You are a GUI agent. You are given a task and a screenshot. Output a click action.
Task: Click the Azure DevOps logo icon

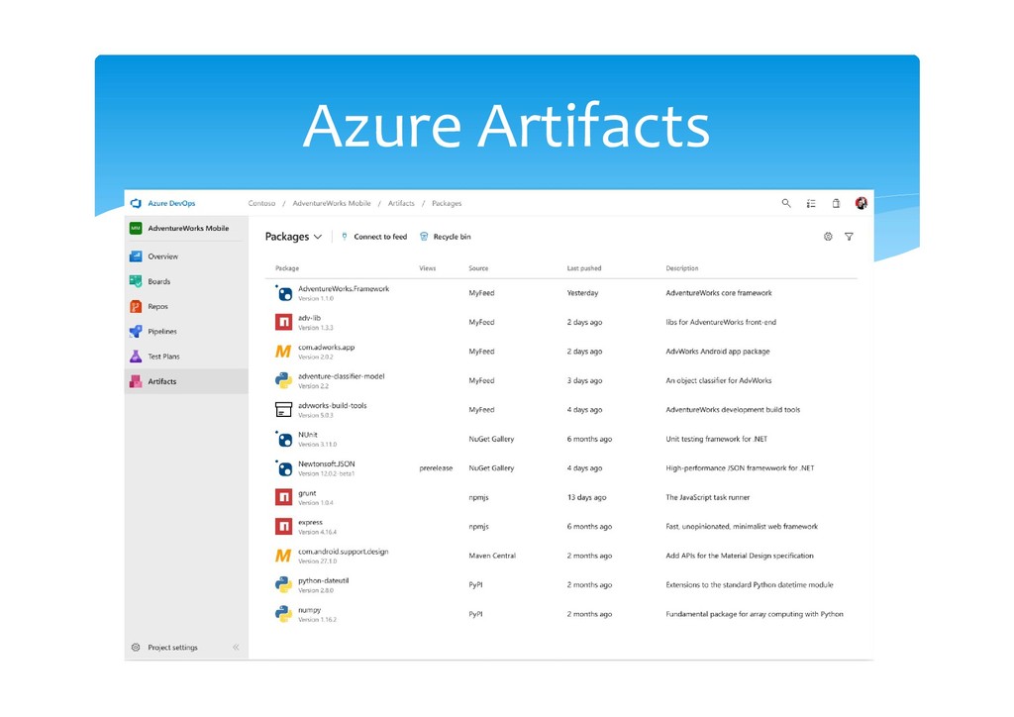[136, 203]
